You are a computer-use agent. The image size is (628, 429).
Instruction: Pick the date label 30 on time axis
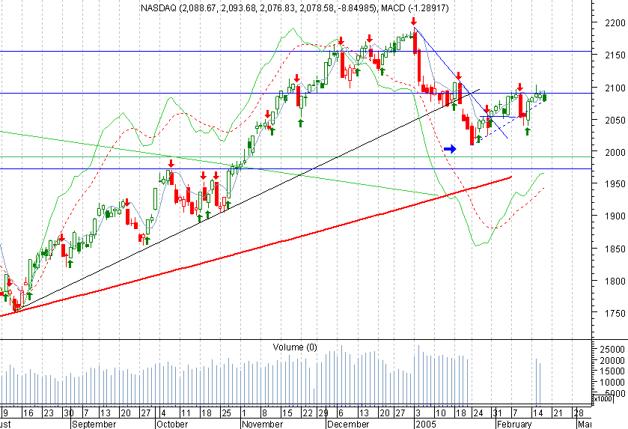tap(68, 413)
